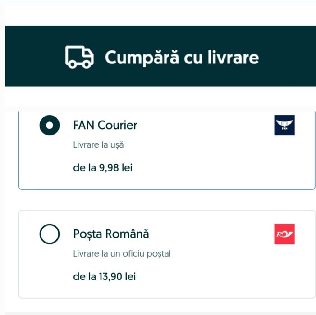Click the Livrare la ușă description

[98, 145]
